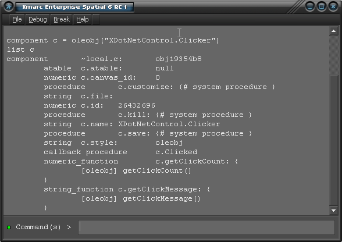Click the Xmarc Enterprise Spatial title label
This screenshot has width=342, height=242.
coord(74,7)
